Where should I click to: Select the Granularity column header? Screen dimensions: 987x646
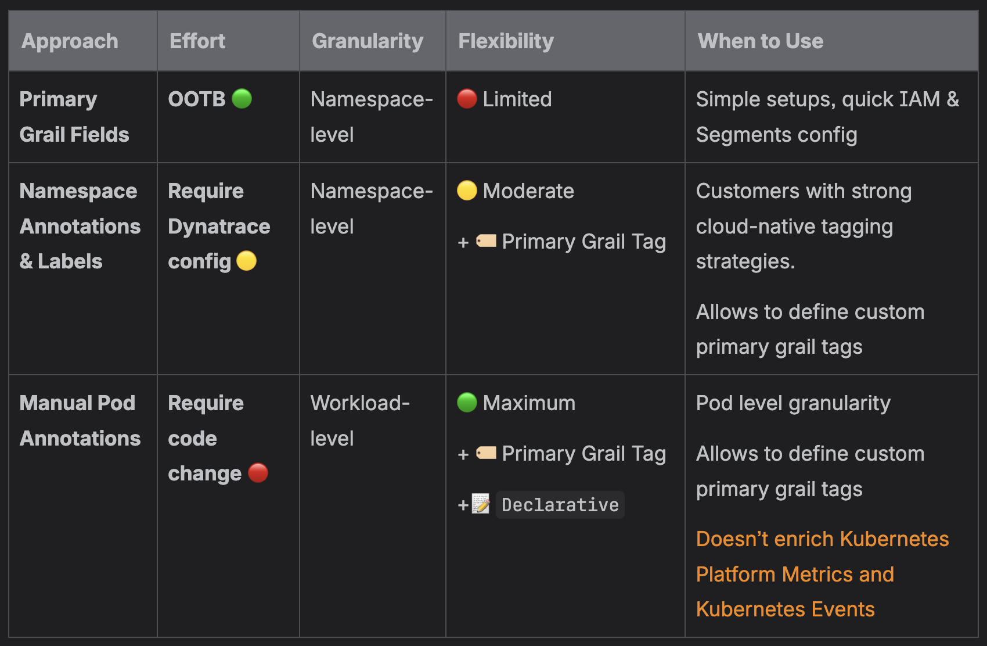point(368,41)
